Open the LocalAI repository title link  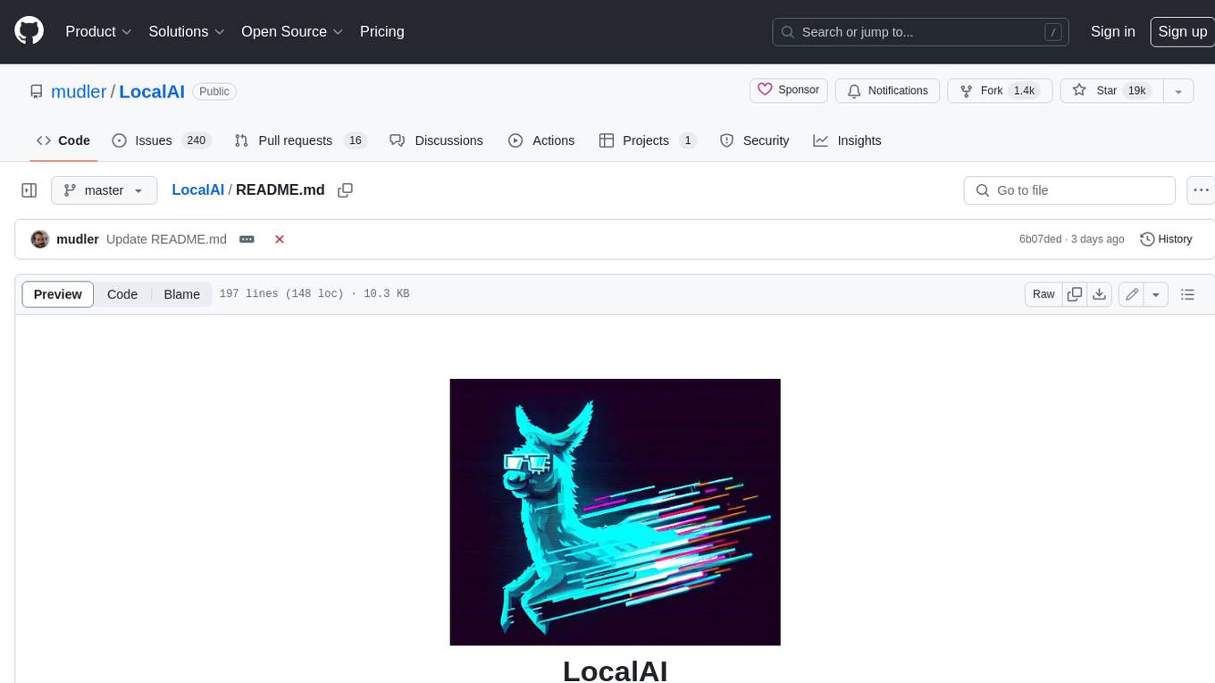click(x=152, y=91)
